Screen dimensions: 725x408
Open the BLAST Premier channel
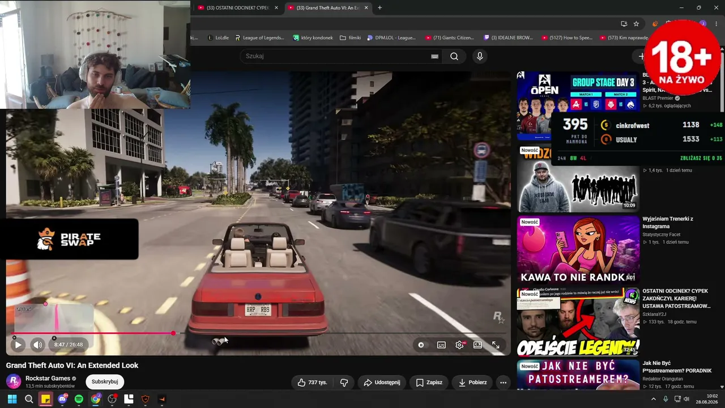[x=658, y=98]
